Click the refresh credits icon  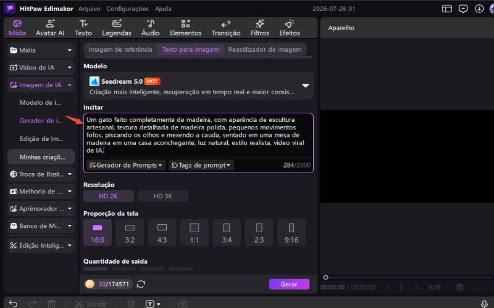tap(141, 284)
